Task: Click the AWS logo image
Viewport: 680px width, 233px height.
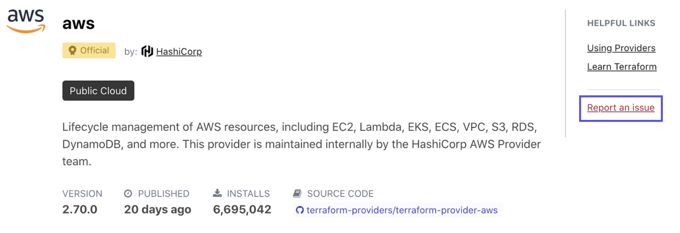Action: pos(26,21)
